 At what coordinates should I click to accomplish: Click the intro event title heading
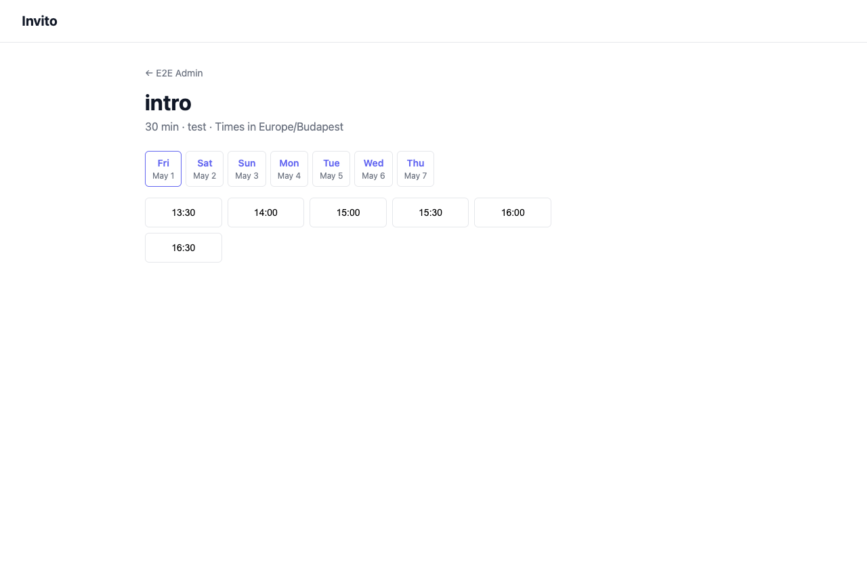pyautogui.click(x=168, y=103)
